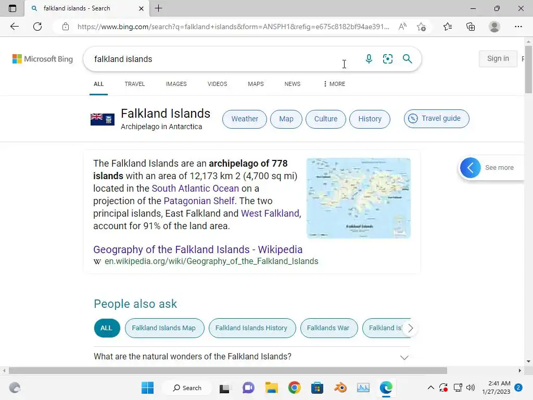Viewport: 533px width, 400px height.
Task: Close the falkland islands tab
Action: (x=142, y=8)
